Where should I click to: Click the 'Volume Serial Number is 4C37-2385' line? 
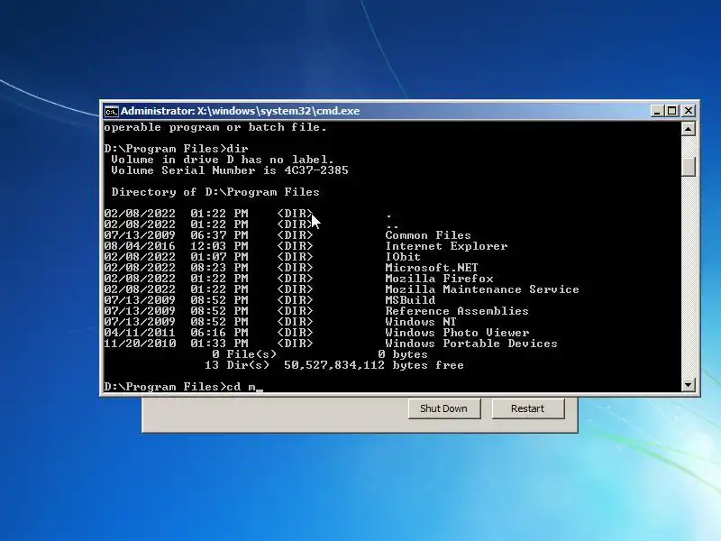pos(230,170)
